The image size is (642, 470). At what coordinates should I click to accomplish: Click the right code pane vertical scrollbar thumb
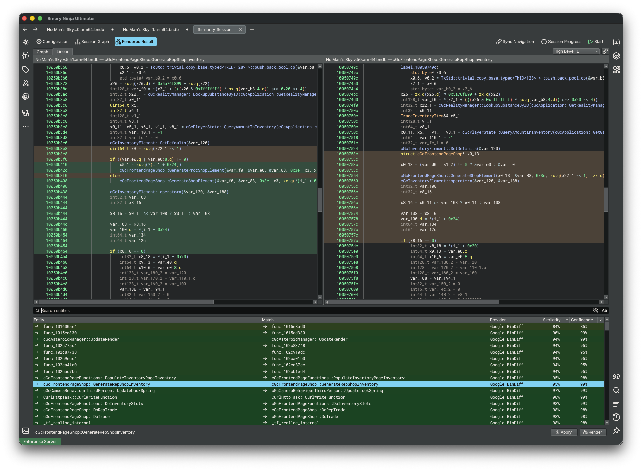(606, 200)
